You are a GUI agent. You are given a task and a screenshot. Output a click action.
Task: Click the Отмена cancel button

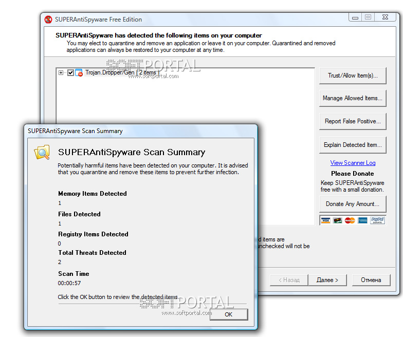click(x=371, y=280)
